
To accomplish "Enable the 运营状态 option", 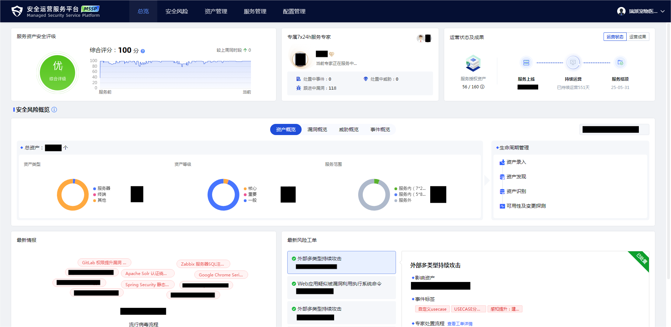I will tap(615, 37).
